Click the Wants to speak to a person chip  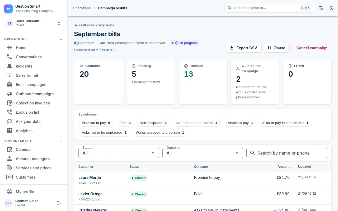pos(160,133)
